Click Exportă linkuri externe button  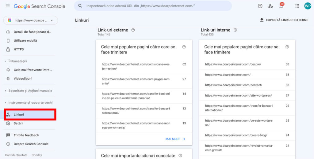click(284, 20)
